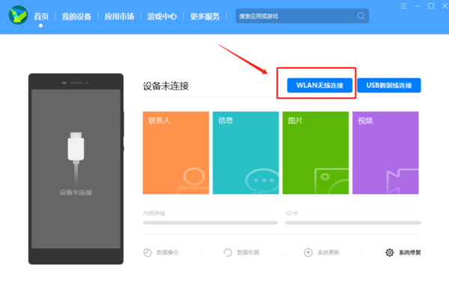
Task: Open 更多服务 tab
Action: [205, 16]
